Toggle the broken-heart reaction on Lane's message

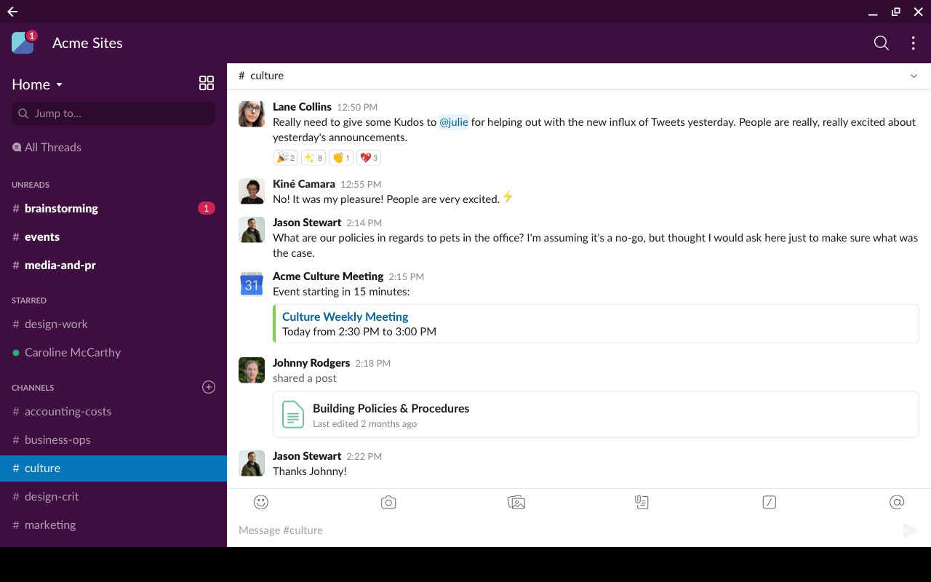click(368, 157)
